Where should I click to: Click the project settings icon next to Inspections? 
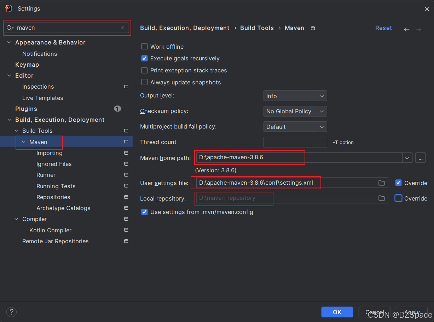coord(126,87)
